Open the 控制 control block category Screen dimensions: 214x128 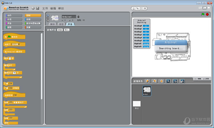(33, 15)
